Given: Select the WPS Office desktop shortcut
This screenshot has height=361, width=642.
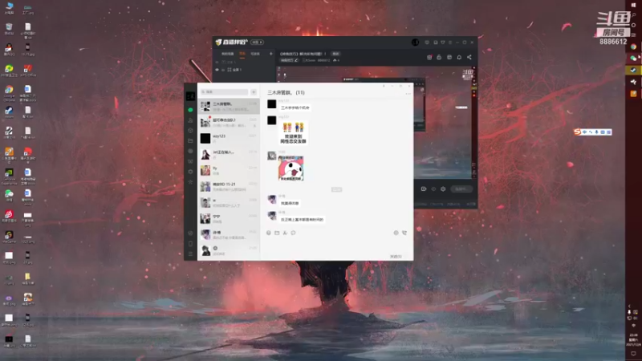Looking at the screenshot, I should click(28, 71).
